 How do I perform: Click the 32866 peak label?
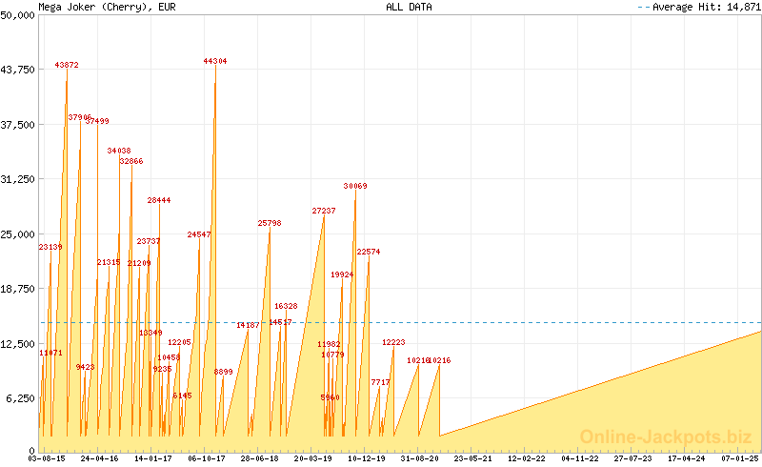pos(131,161)
